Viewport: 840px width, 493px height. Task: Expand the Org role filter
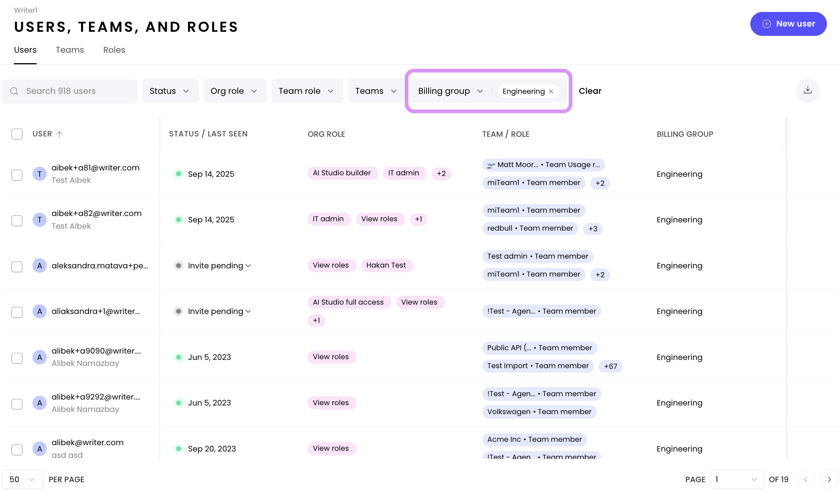(x=235, y=91)
